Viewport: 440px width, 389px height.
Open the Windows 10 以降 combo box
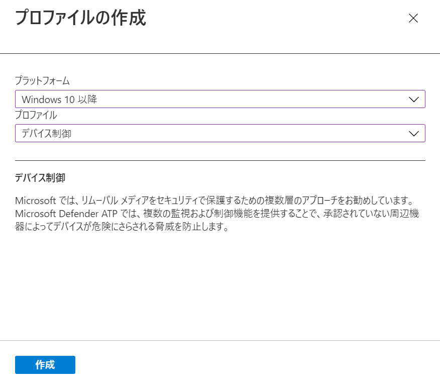(x=220, y=99)
